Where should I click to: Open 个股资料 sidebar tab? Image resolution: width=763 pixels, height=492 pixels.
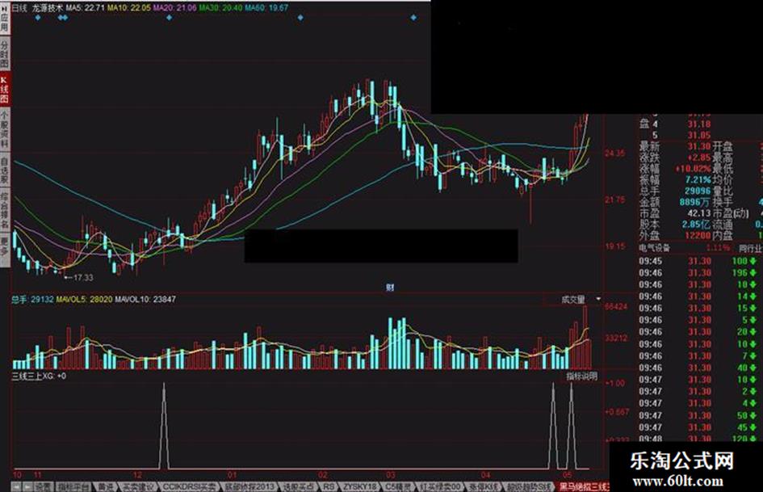(x=4, y=128)
